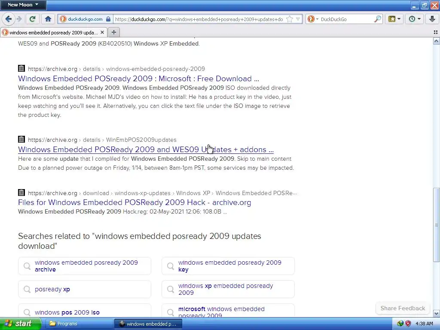The width and height of the screenshot is (440, 330).
Task: Click the KB4020510 result snippet text
Action: tap(109, 44)
